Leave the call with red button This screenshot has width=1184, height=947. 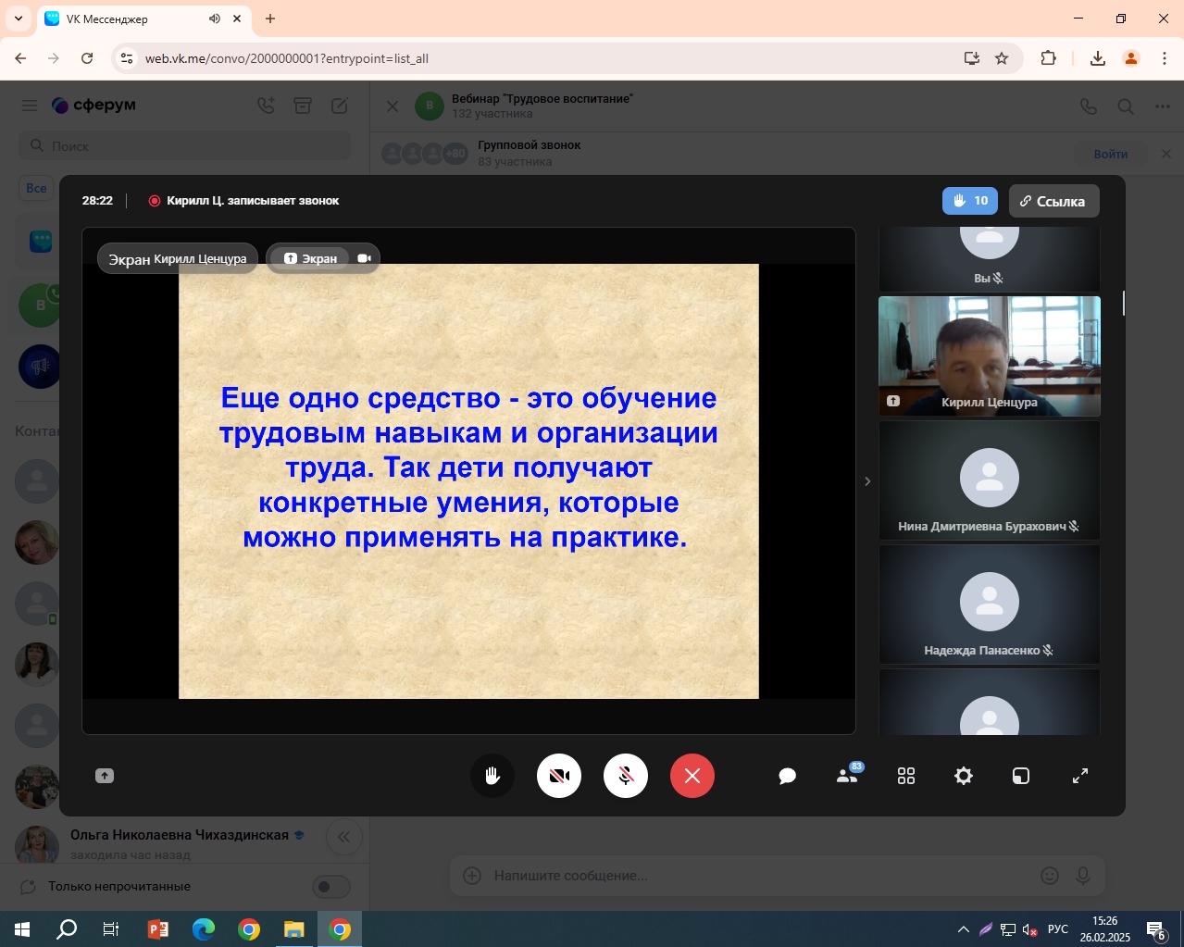pyautogui.click(x=692, y=776)
